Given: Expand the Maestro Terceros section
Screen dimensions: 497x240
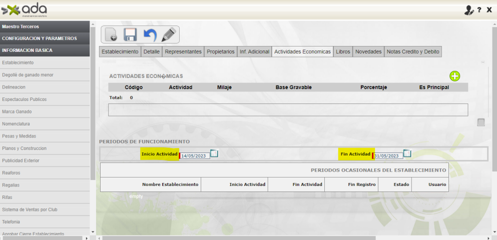Looking at the screenshot, I should coord(45,26).
